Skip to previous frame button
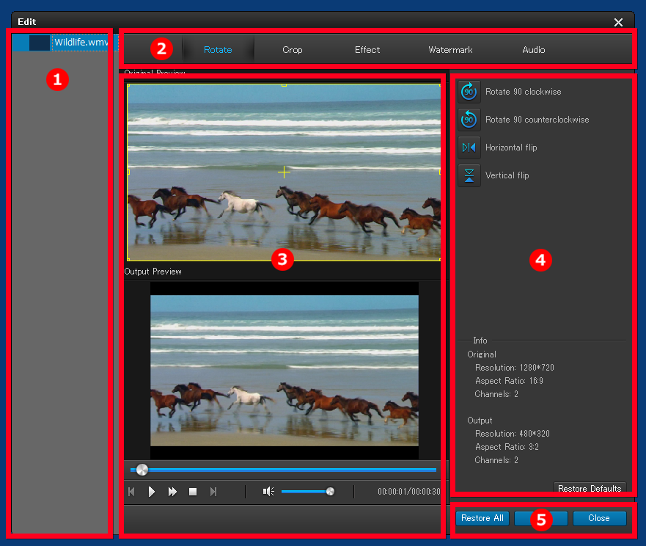646x546 pixels. pos(132,492)
